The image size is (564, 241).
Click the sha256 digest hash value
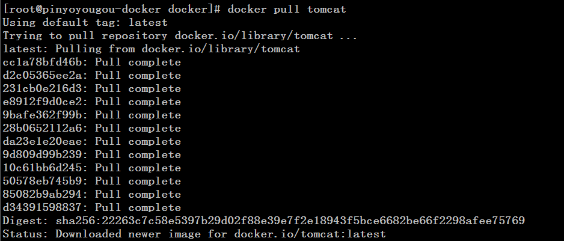point(290,221)
